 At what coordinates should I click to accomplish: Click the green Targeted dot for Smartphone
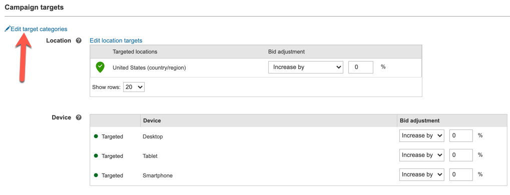pos(96,175)
